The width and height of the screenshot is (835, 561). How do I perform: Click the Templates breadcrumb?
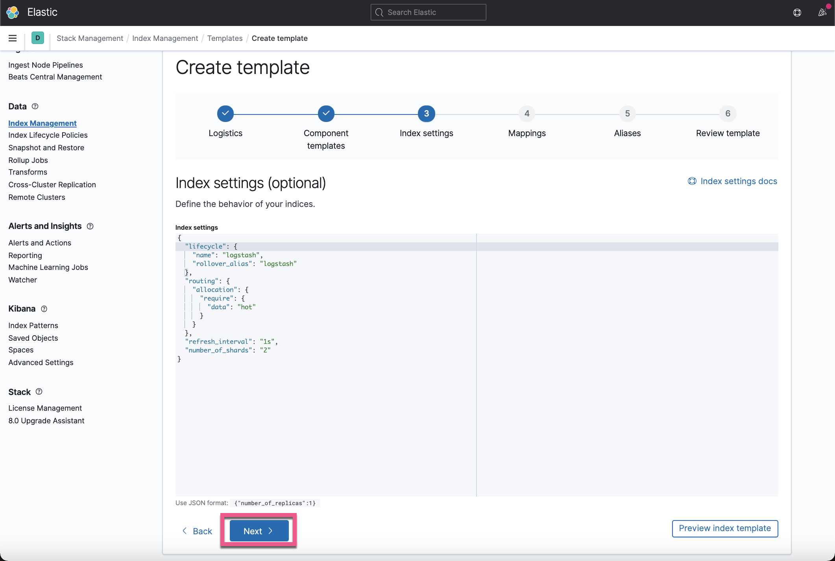click(225, 38)
